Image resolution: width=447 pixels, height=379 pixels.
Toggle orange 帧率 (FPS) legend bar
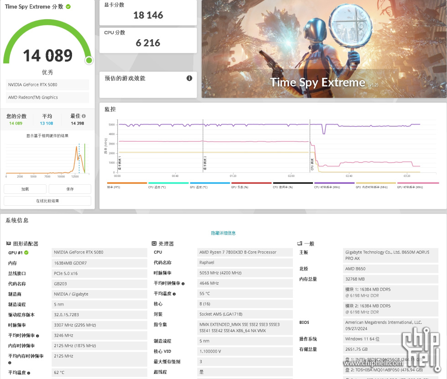(127, 183)
